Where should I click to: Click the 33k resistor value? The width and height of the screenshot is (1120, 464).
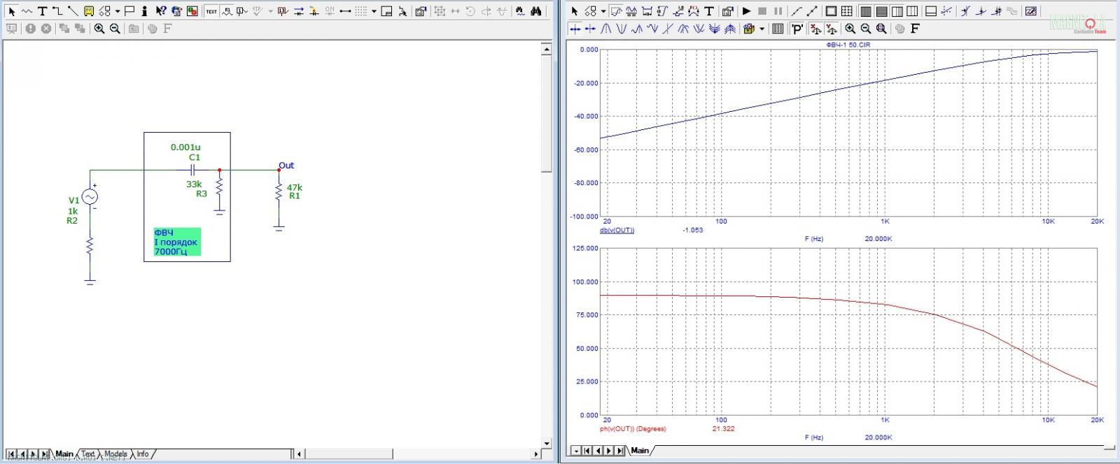(x=194, y=184)
